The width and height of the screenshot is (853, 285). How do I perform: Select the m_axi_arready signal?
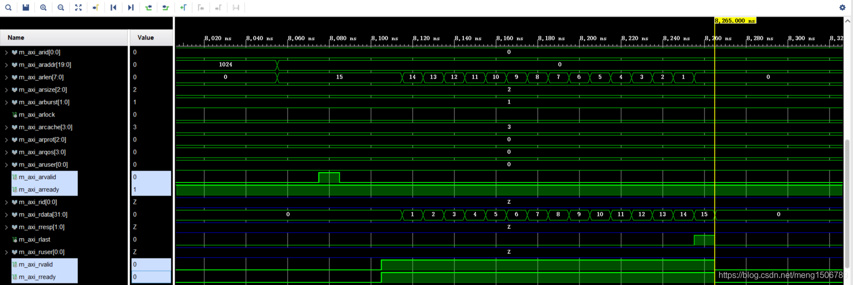(39, 190)
